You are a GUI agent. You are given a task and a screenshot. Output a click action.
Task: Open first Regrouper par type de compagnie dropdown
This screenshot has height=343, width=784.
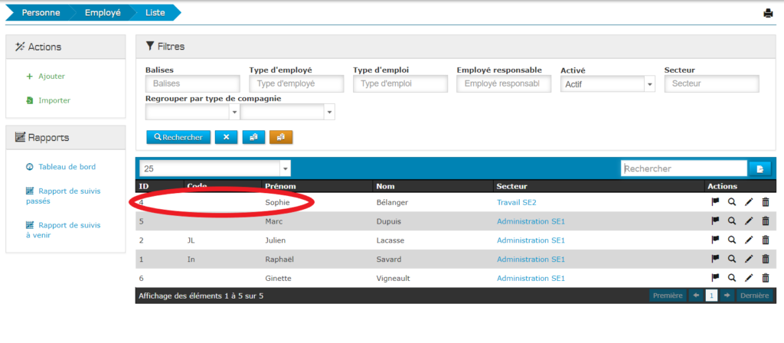[192, 113]
